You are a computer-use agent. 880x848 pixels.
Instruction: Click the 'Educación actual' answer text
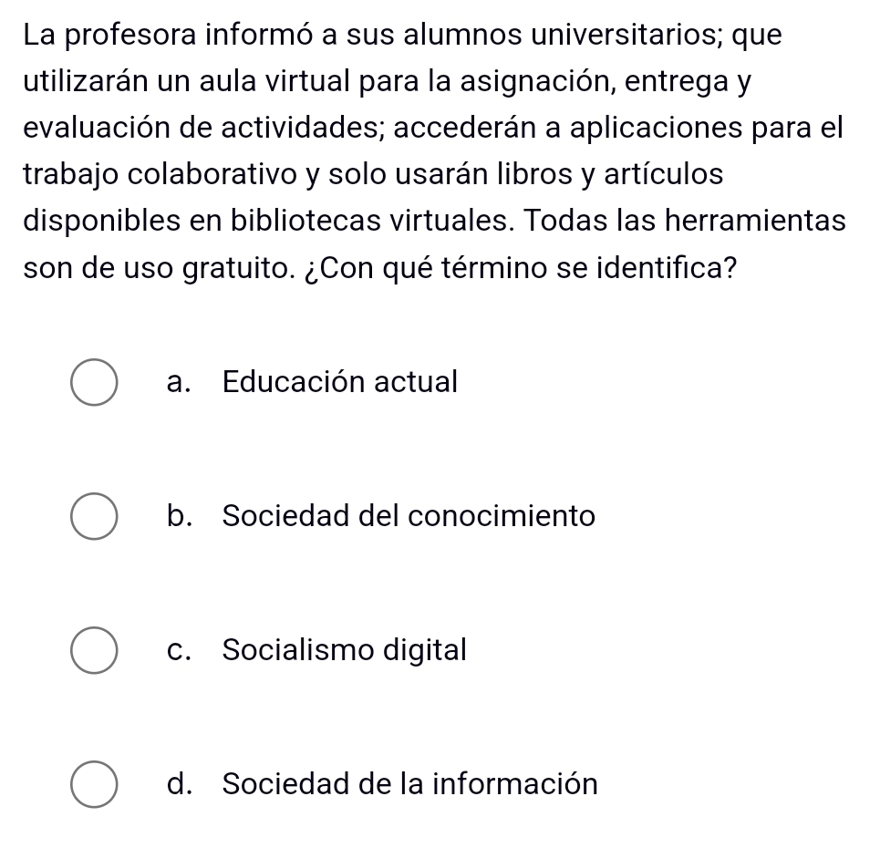point(340,381)
